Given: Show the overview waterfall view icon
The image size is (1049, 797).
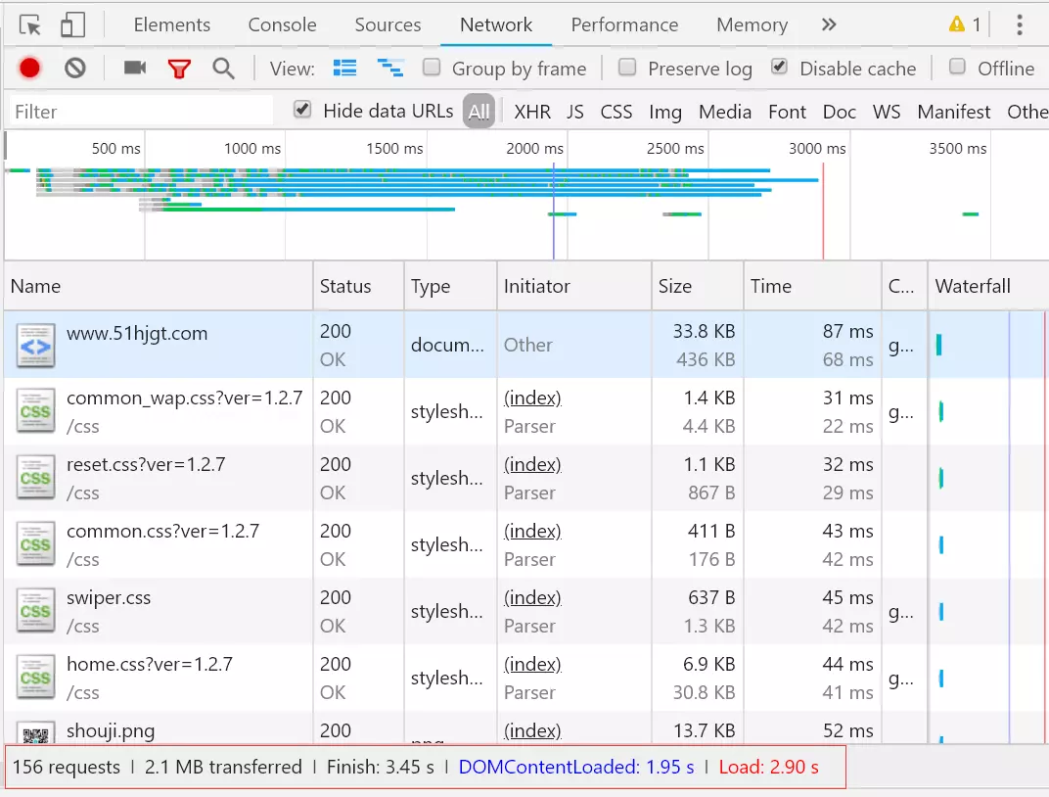Looking at the screenshot, I should click(390, 68).
